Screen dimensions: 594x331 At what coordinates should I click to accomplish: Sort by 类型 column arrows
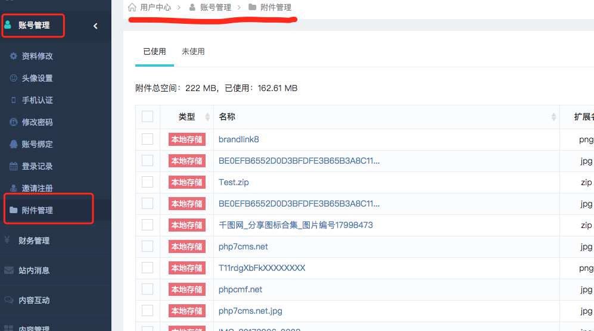[207, 117]
